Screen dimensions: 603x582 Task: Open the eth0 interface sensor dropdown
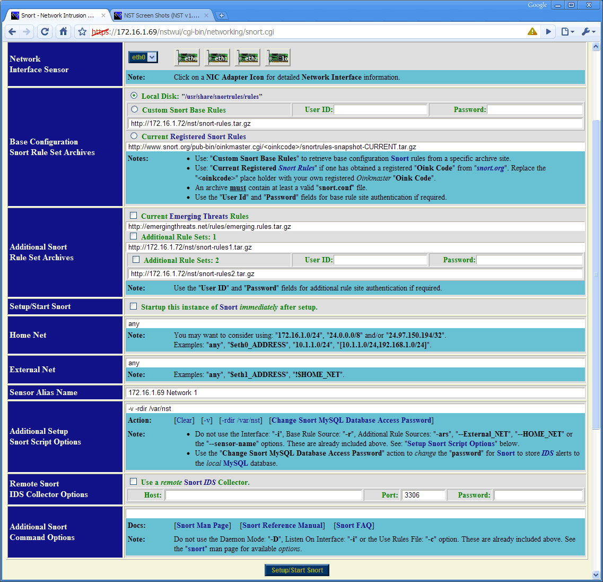pos(143,57)
